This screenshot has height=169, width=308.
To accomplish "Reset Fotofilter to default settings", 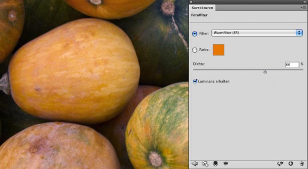I will 291,163.
